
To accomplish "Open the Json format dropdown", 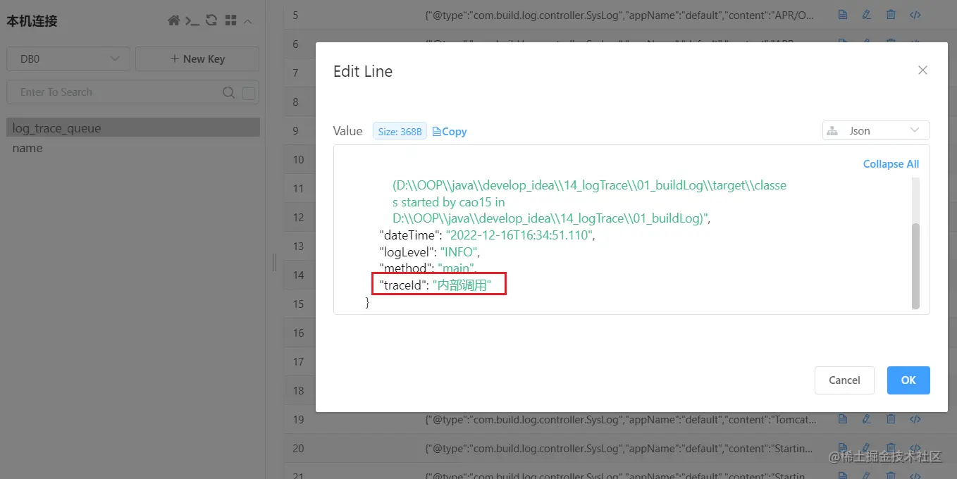I will pyautogui.click(x=876, y=130).
